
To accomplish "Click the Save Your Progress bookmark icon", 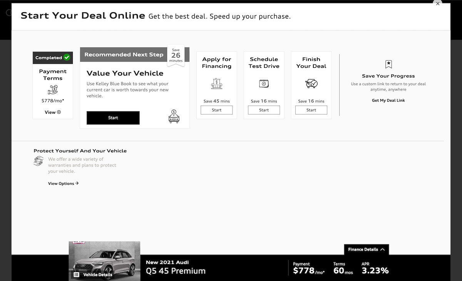I will click(388, 64).
